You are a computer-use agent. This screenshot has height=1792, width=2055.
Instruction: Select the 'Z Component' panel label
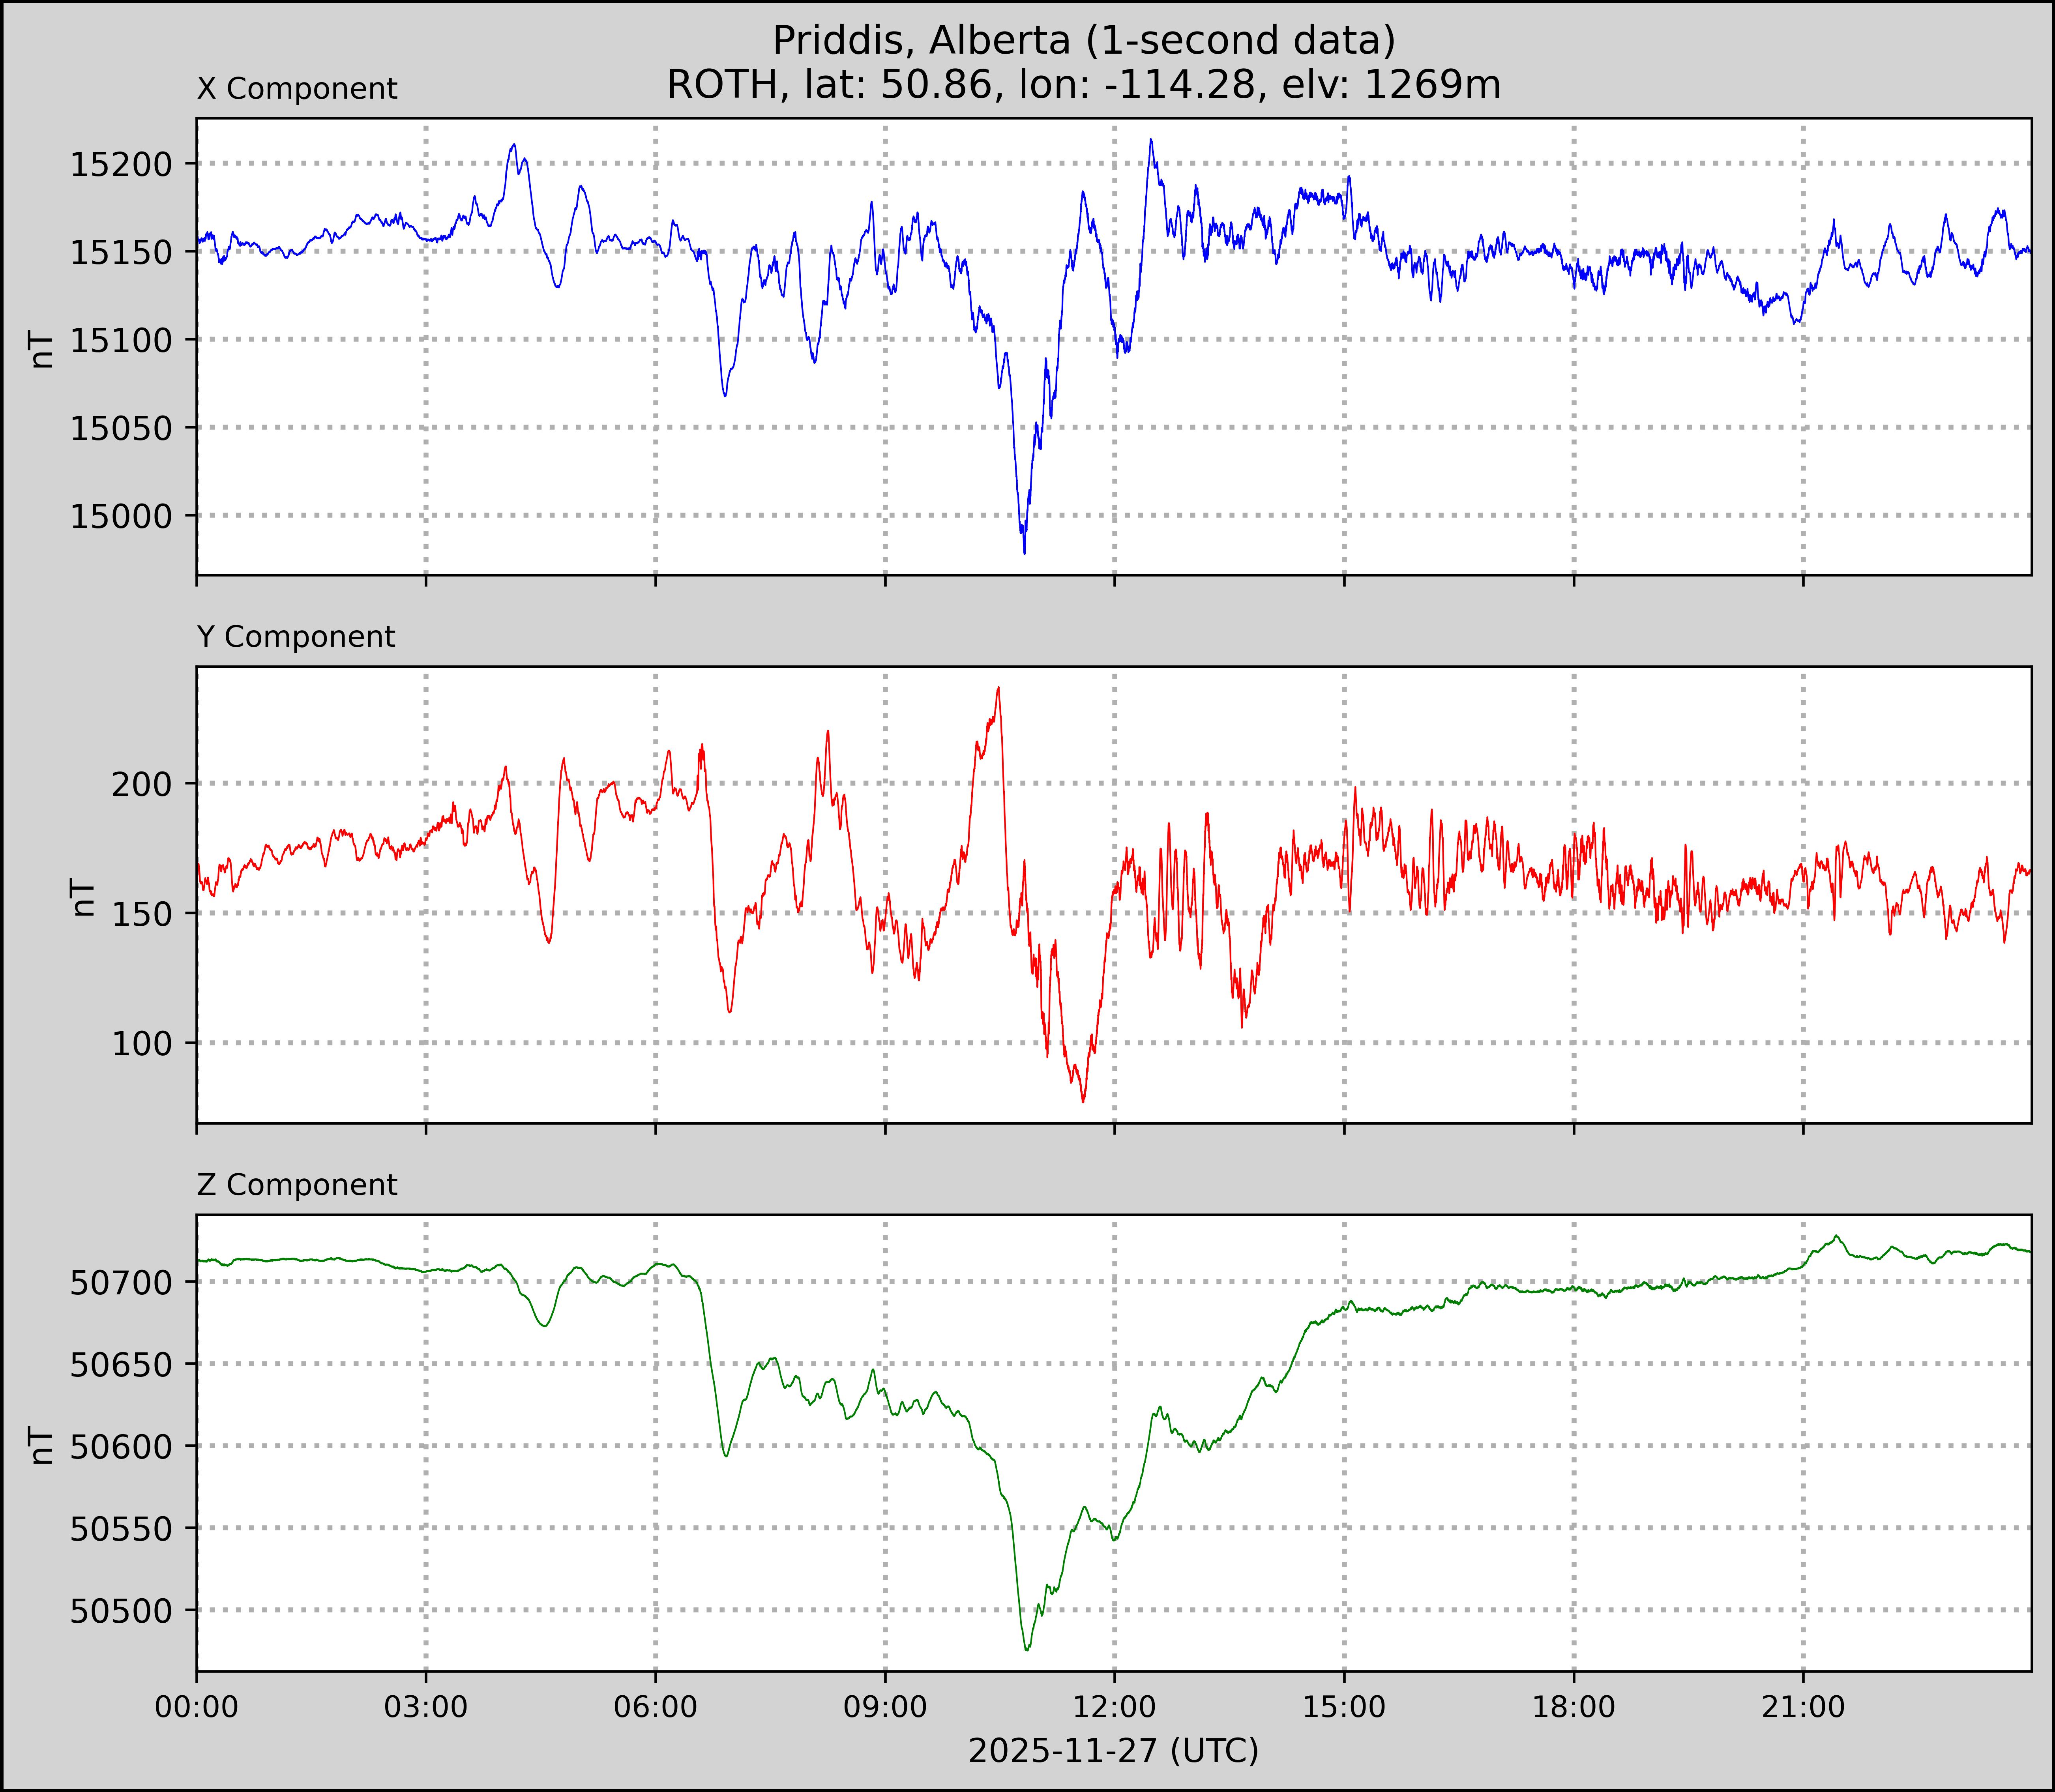pyautogui.click(x=297, y=1185)
